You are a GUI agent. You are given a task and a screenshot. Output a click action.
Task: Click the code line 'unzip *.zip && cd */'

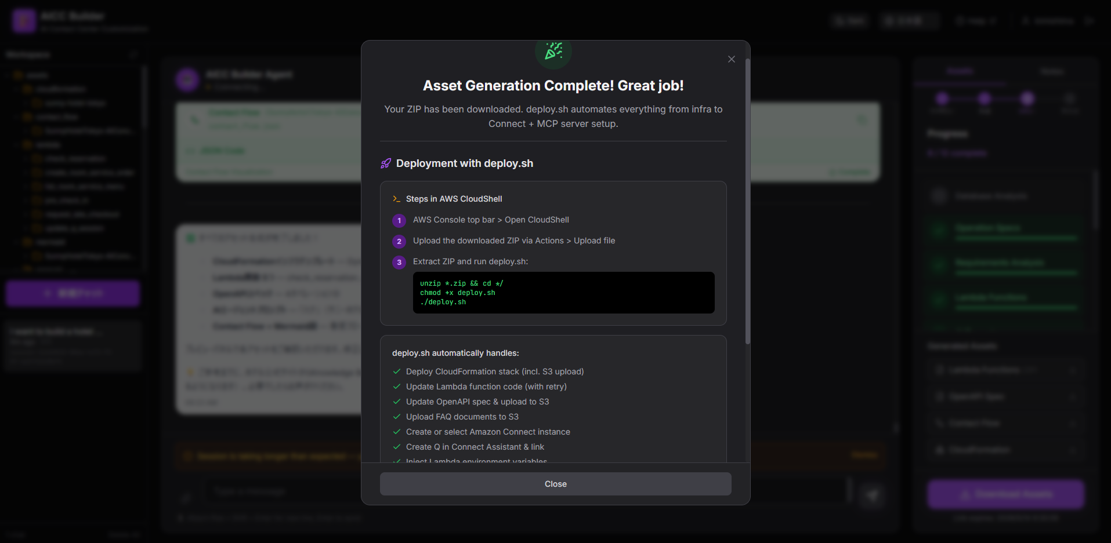tap(462, 283)
